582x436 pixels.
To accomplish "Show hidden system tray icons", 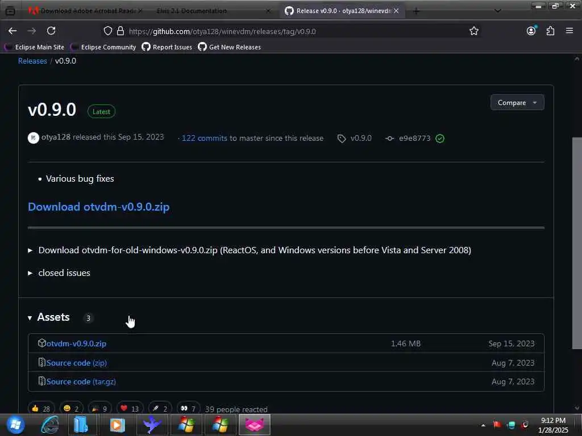I will coord(483,425).
